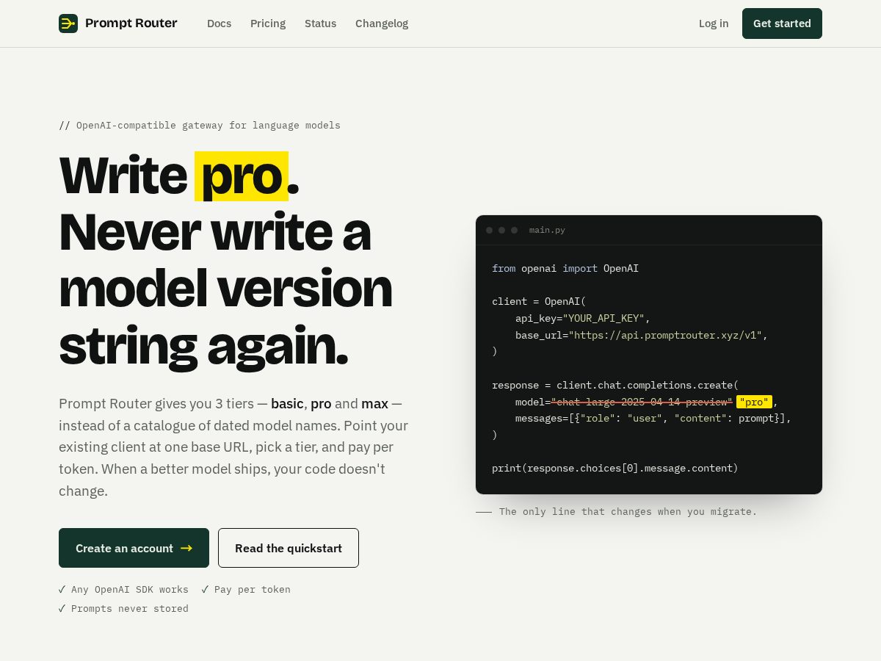The width and height of the screenshot is (881, 661).
Task: Open Read the quickstart
Action: [289, 548]
